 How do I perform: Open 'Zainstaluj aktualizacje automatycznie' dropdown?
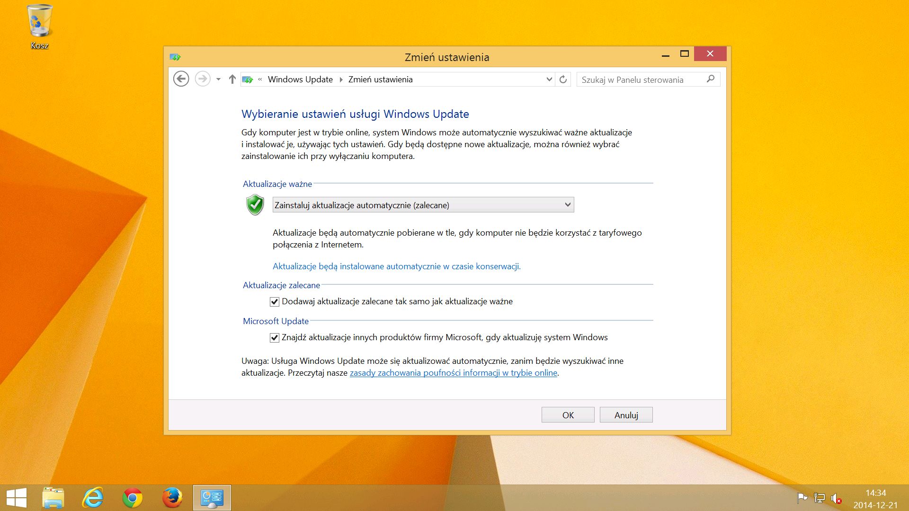click(423, 205)
